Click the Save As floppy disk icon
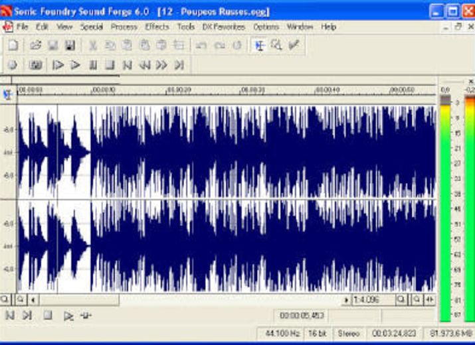The height and width of the screenshot is (345, 475). point(70,45)
